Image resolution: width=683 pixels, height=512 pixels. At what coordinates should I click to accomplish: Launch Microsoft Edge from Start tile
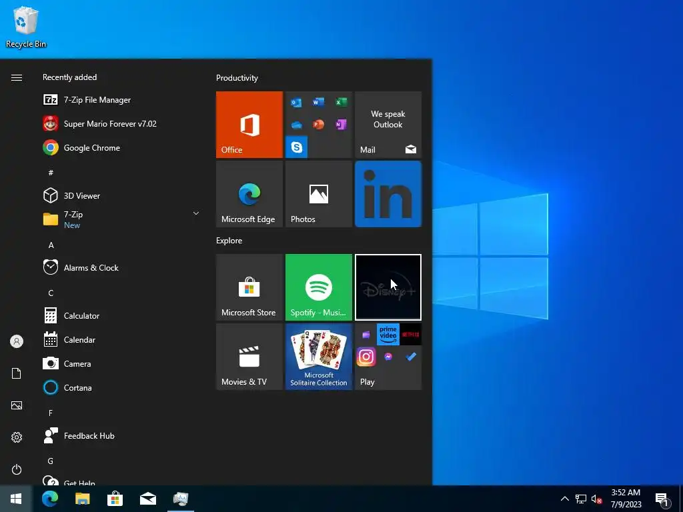(x=249, y=194)
